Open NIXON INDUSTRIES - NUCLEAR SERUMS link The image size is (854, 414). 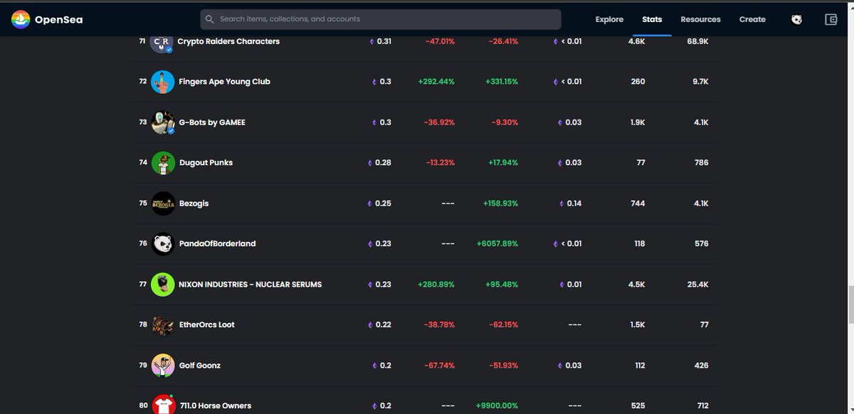coord(251,285)
